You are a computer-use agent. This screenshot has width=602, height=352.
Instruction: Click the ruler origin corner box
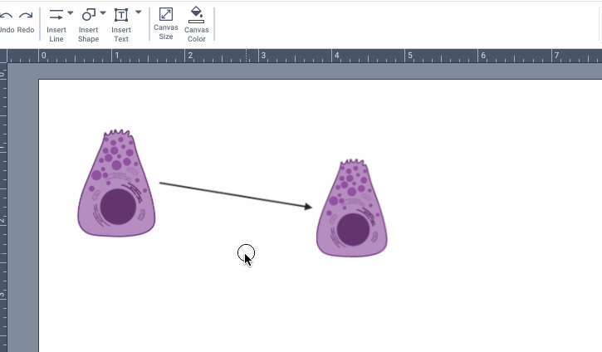pos(3,56)
